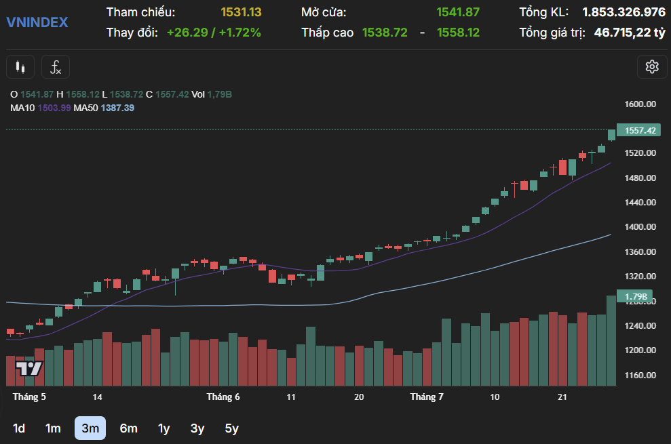Switch to 1m time range
Viewport: 671px width, 444px height.
53,428
